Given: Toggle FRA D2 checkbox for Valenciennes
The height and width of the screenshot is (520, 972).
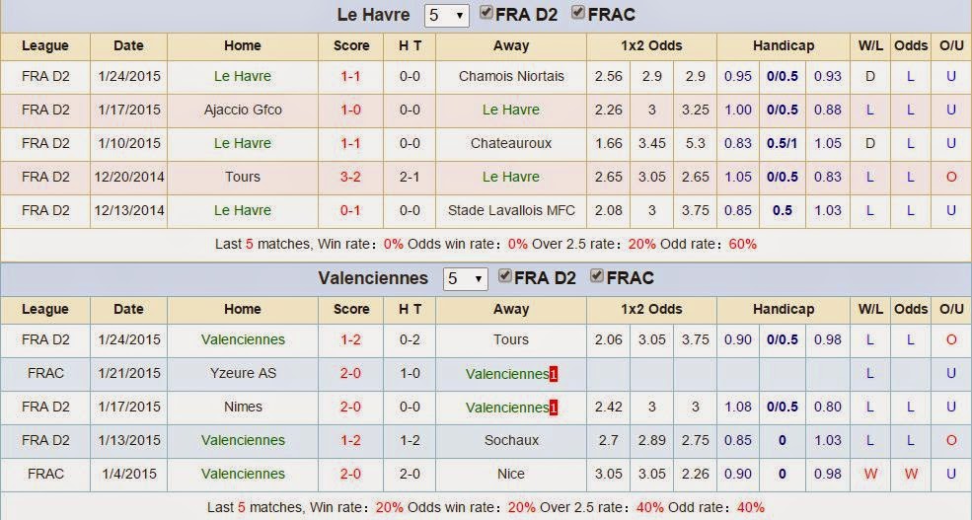Looking at the screenshot, I should pos(505,276).
